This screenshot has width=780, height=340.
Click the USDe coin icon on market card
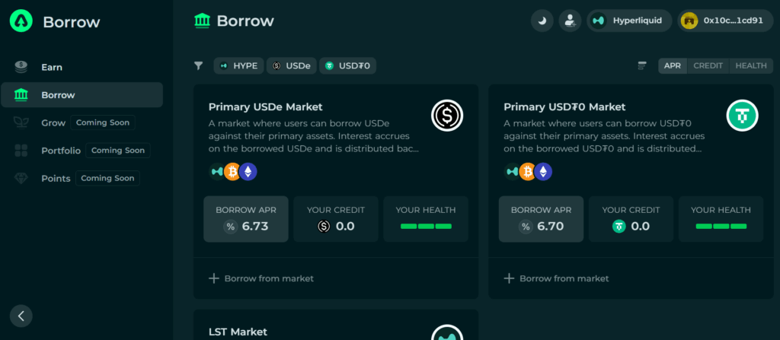pyautogui.click(x=446, y=116)
